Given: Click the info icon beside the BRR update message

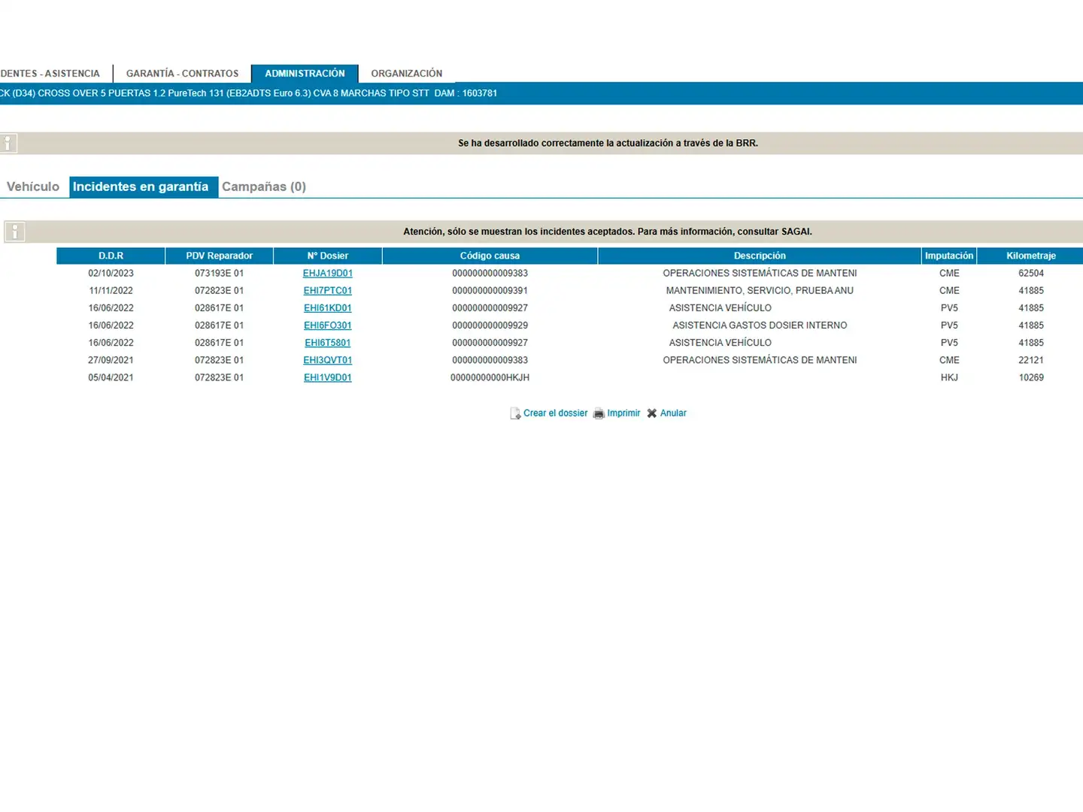Looking at the screenshot, I should pos(8,144).
